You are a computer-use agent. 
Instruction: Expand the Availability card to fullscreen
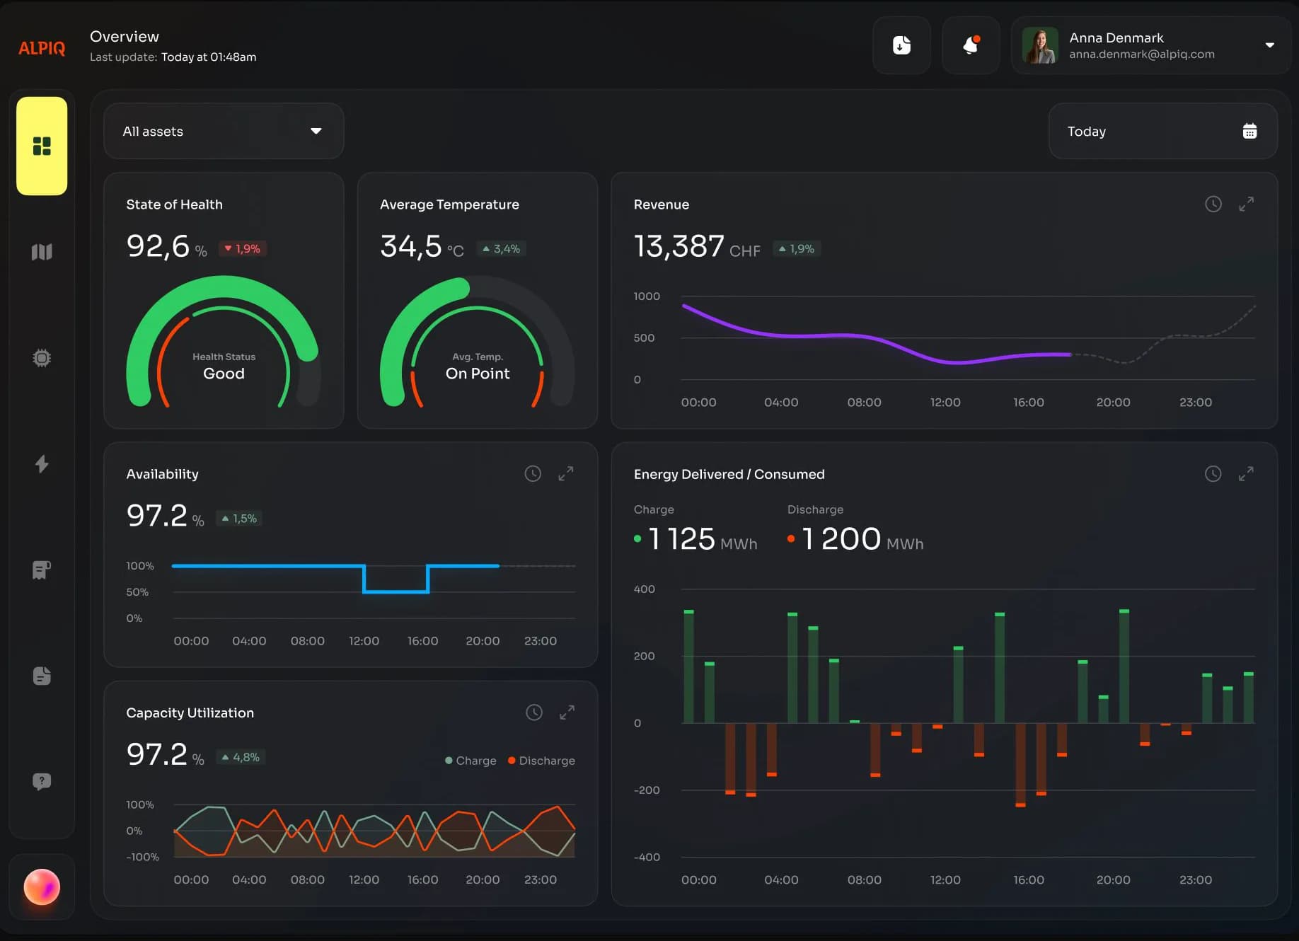point(566,474)
